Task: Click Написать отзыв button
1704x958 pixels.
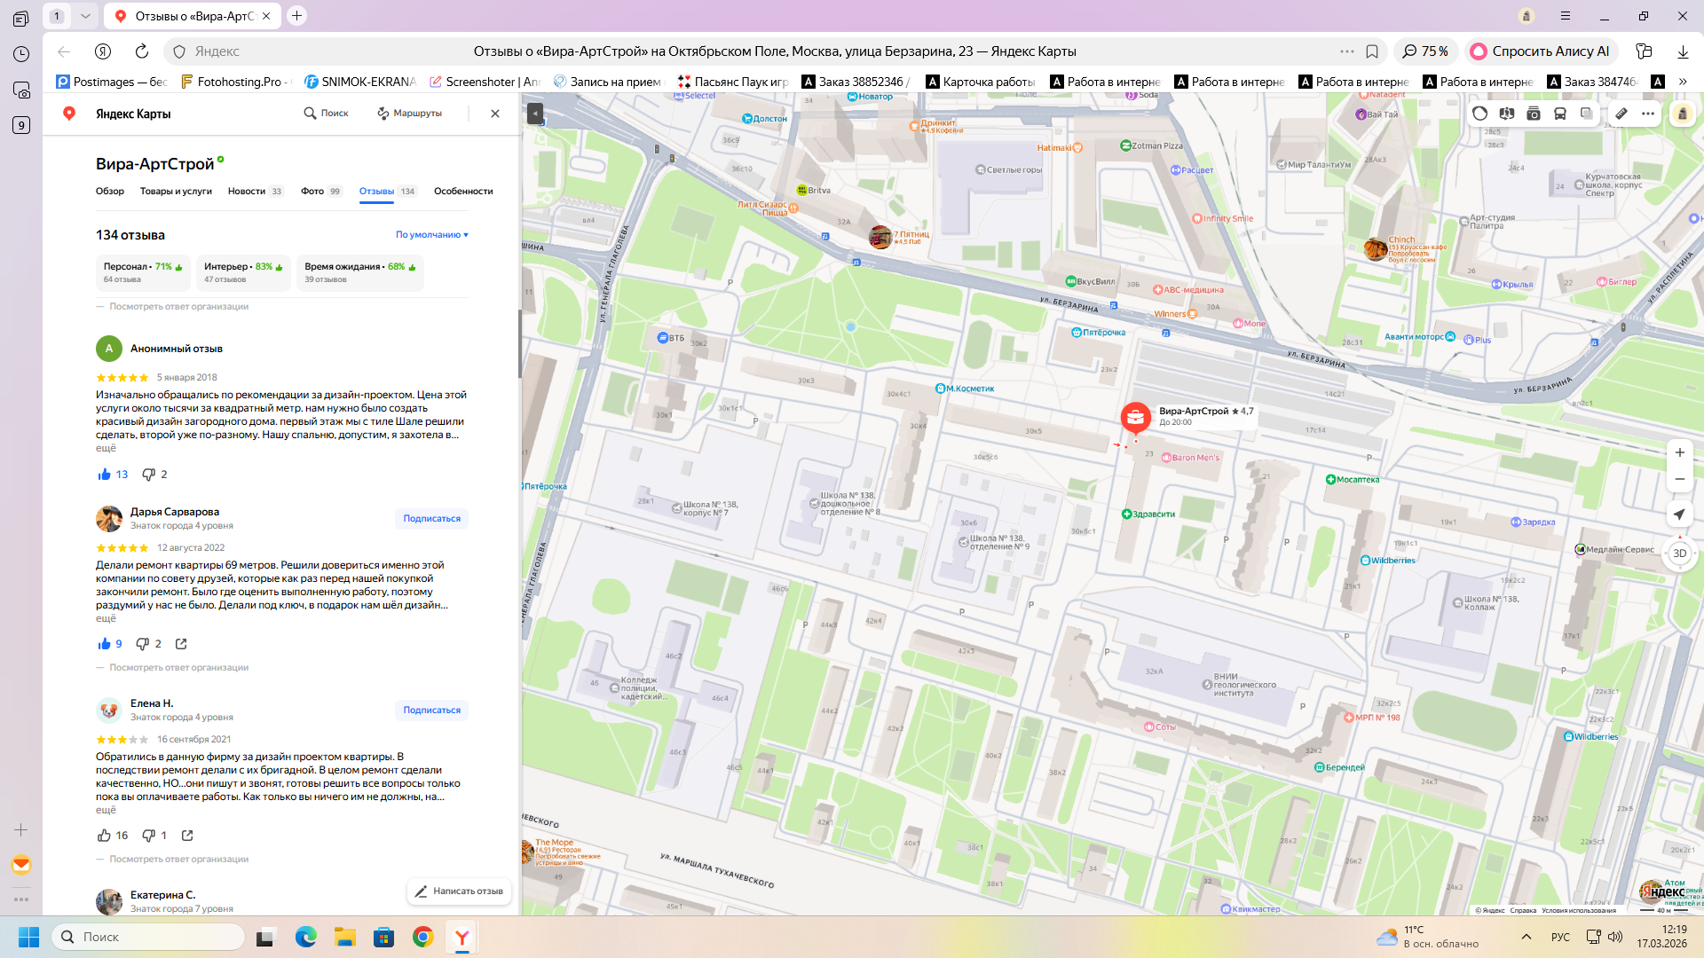Action: point(459,891)
